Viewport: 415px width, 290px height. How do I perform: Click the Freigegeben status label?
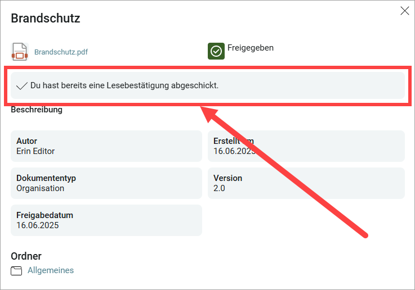[251, 48]
